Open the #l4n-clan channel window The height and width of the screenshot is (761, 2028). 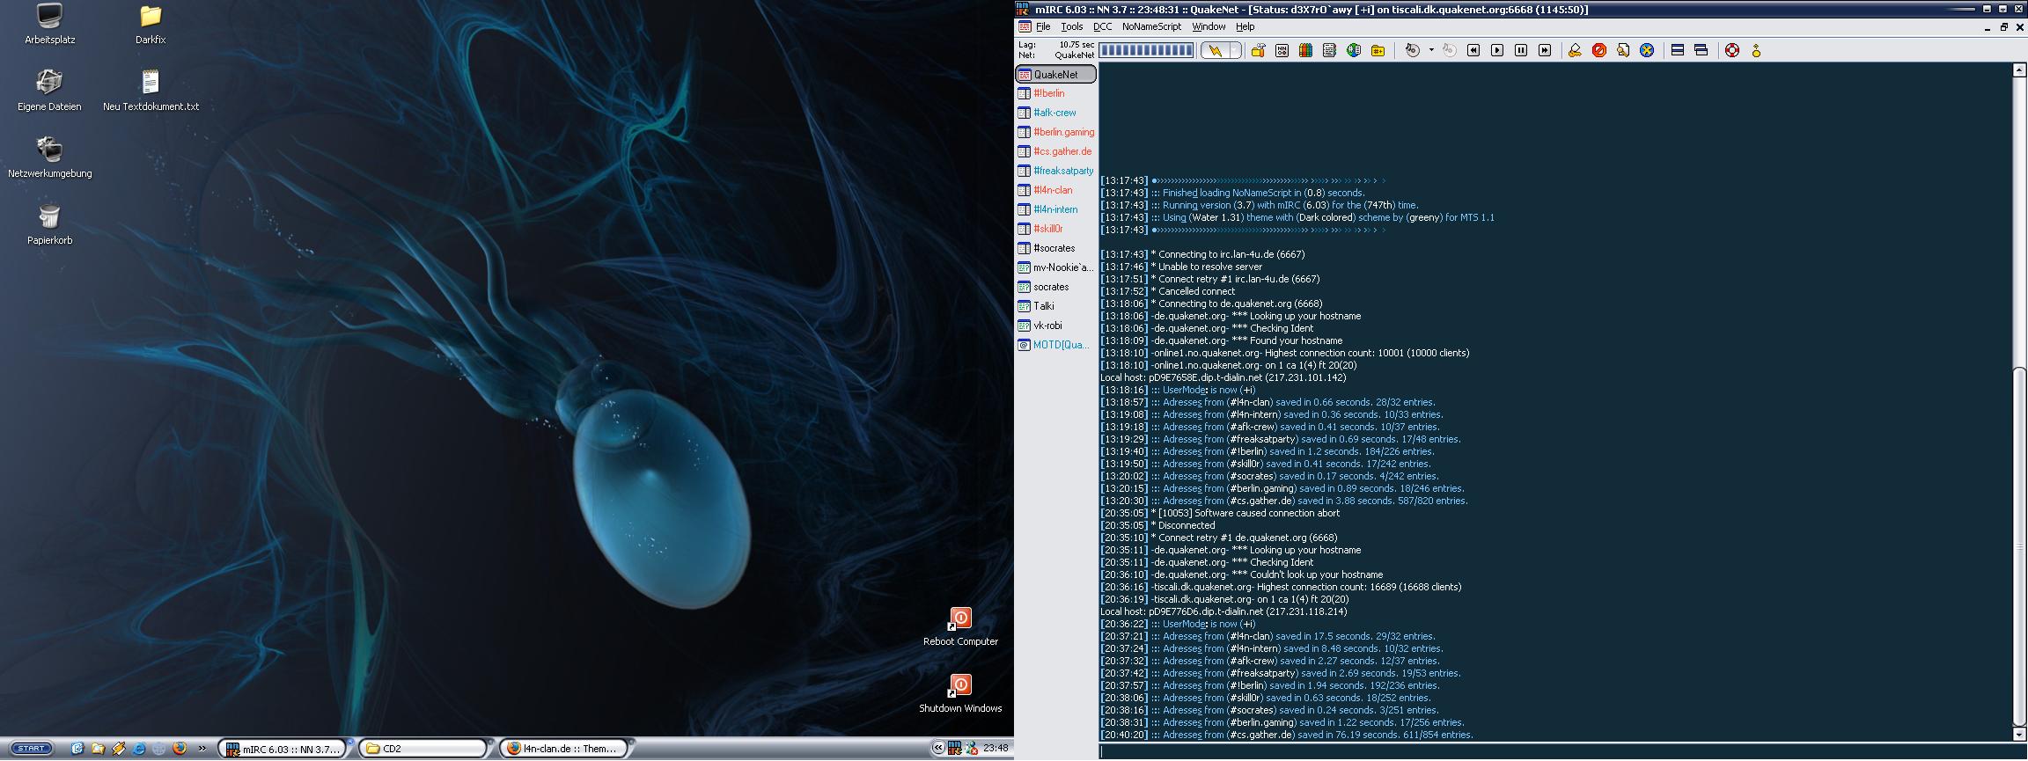(x=1053, y=190)
